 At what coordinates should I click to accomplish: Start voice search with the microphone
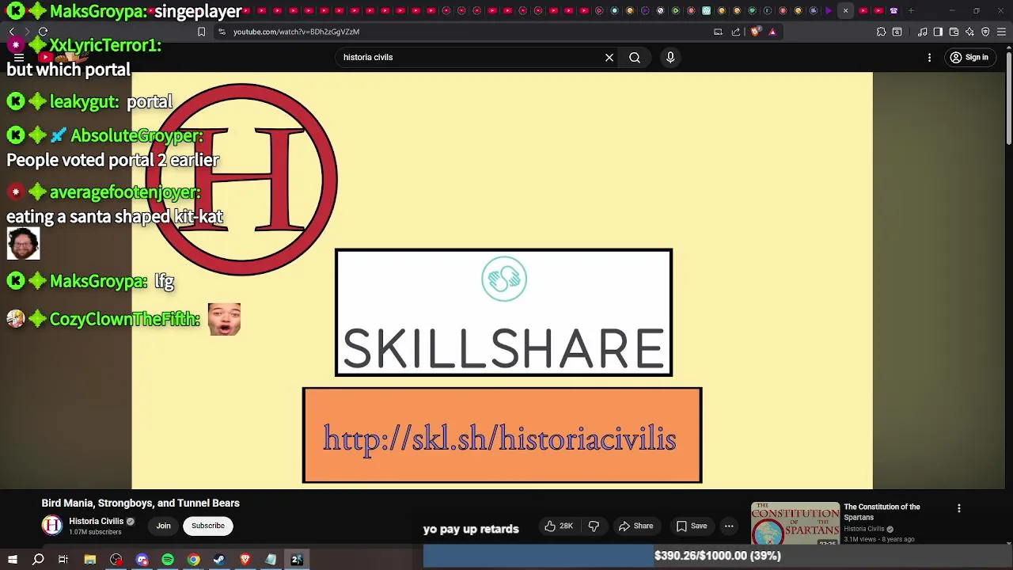point(670,57)
